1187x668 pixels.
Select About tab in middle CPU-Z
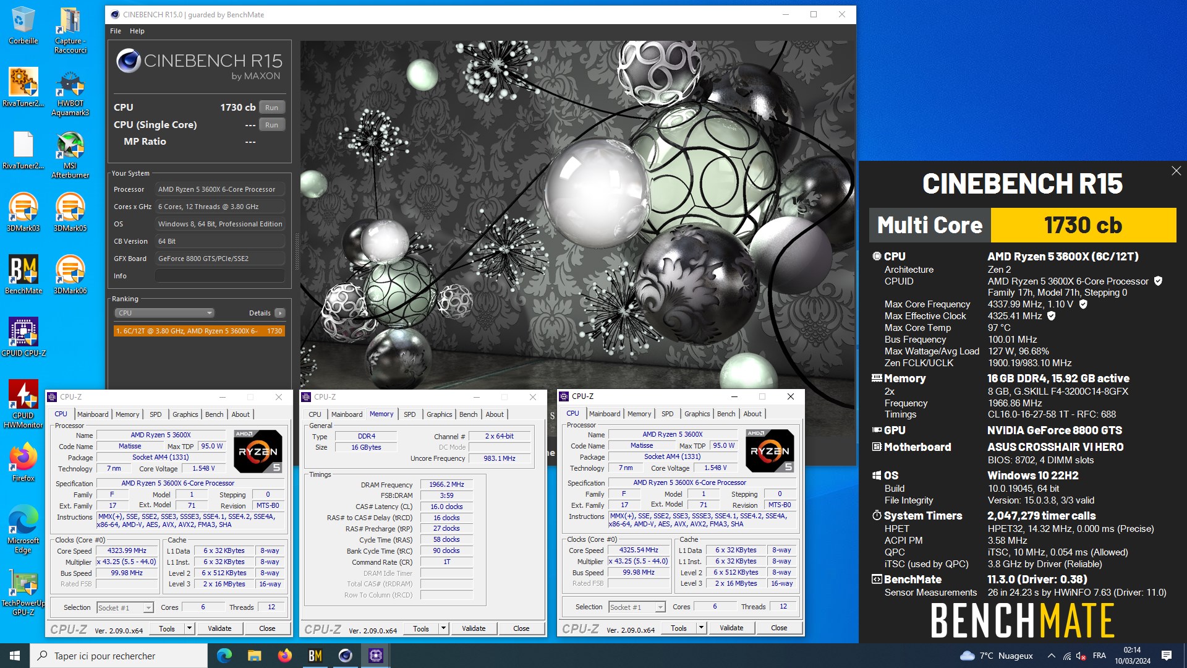pyautogui.click(x=495, y=414)
